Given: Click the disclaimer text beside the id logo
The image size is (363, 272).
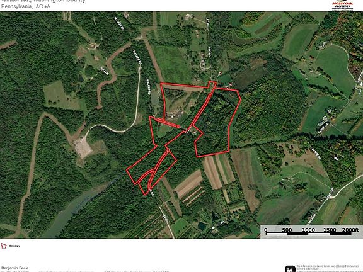Looking at the screenshot, I should [330, 269].
